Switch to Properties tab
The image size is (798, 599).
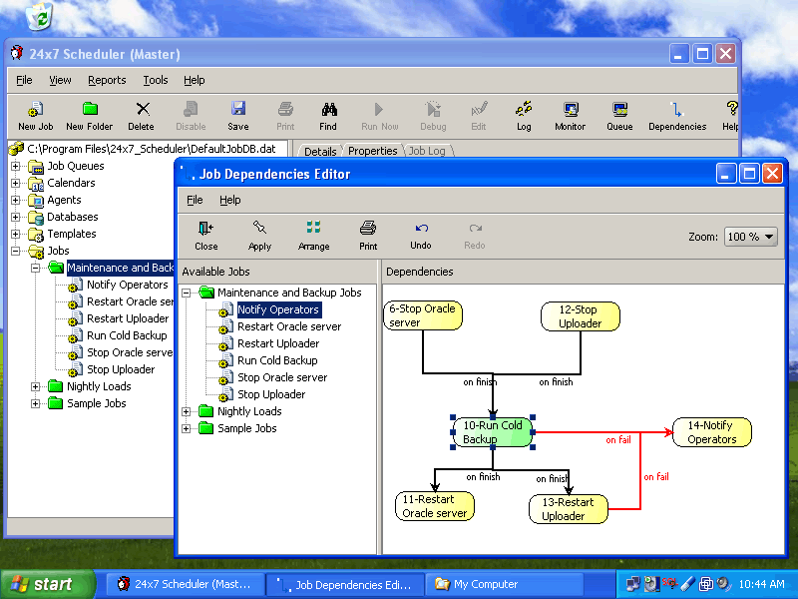pos(372,151)
